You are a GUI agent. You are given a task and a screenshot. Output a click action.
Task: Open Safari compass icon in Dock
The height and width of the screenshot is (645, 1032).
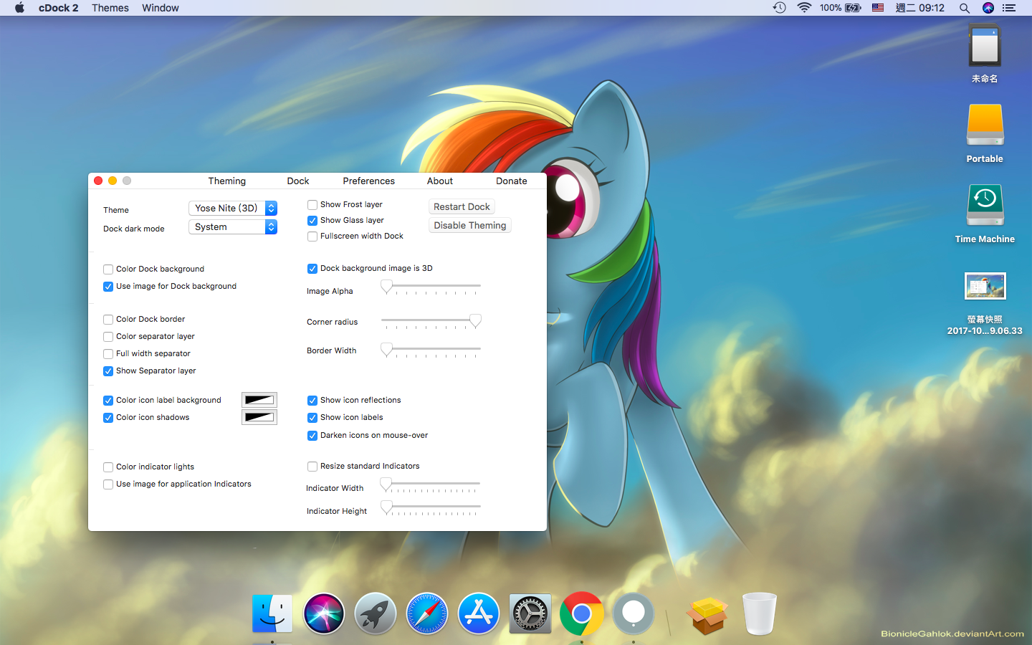(x=427, y=613)
